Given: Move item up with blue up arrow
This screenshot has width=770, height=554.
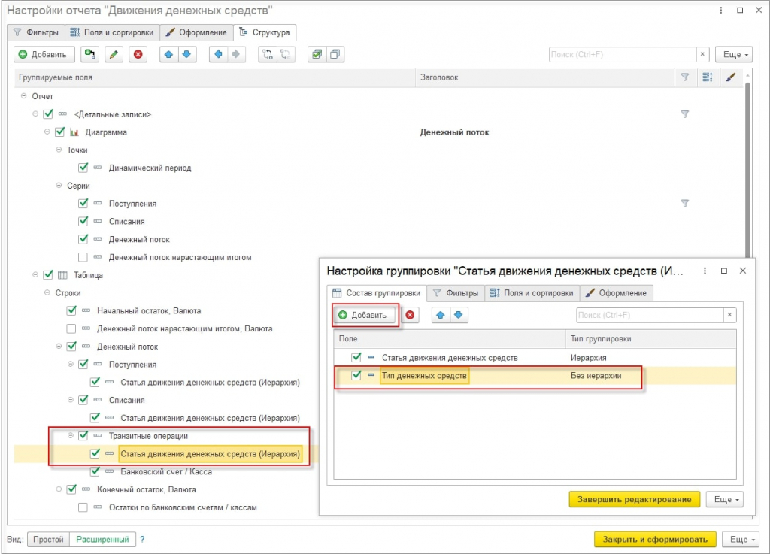Looking at the screenshot, I should (169, 54).
